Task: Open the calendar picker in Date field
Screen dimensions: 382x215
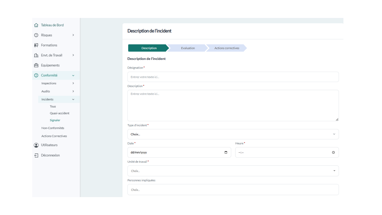Action: pos(226,153)
